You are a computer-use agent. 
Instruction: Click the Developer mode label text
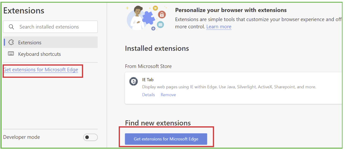coord(21,137)
